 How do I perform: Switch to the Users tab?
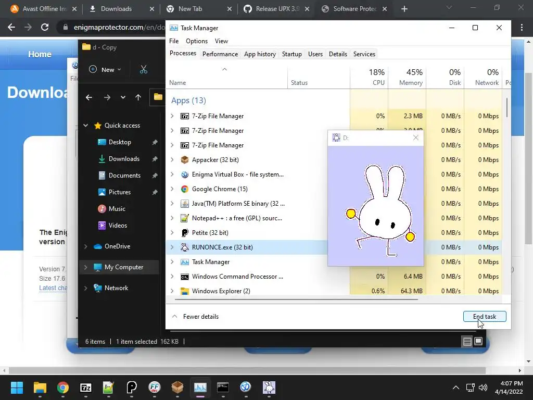point(315,54)
